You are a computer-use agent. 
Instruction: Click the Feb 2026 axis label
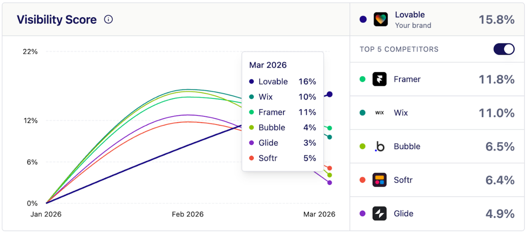(x=188, y=214)
